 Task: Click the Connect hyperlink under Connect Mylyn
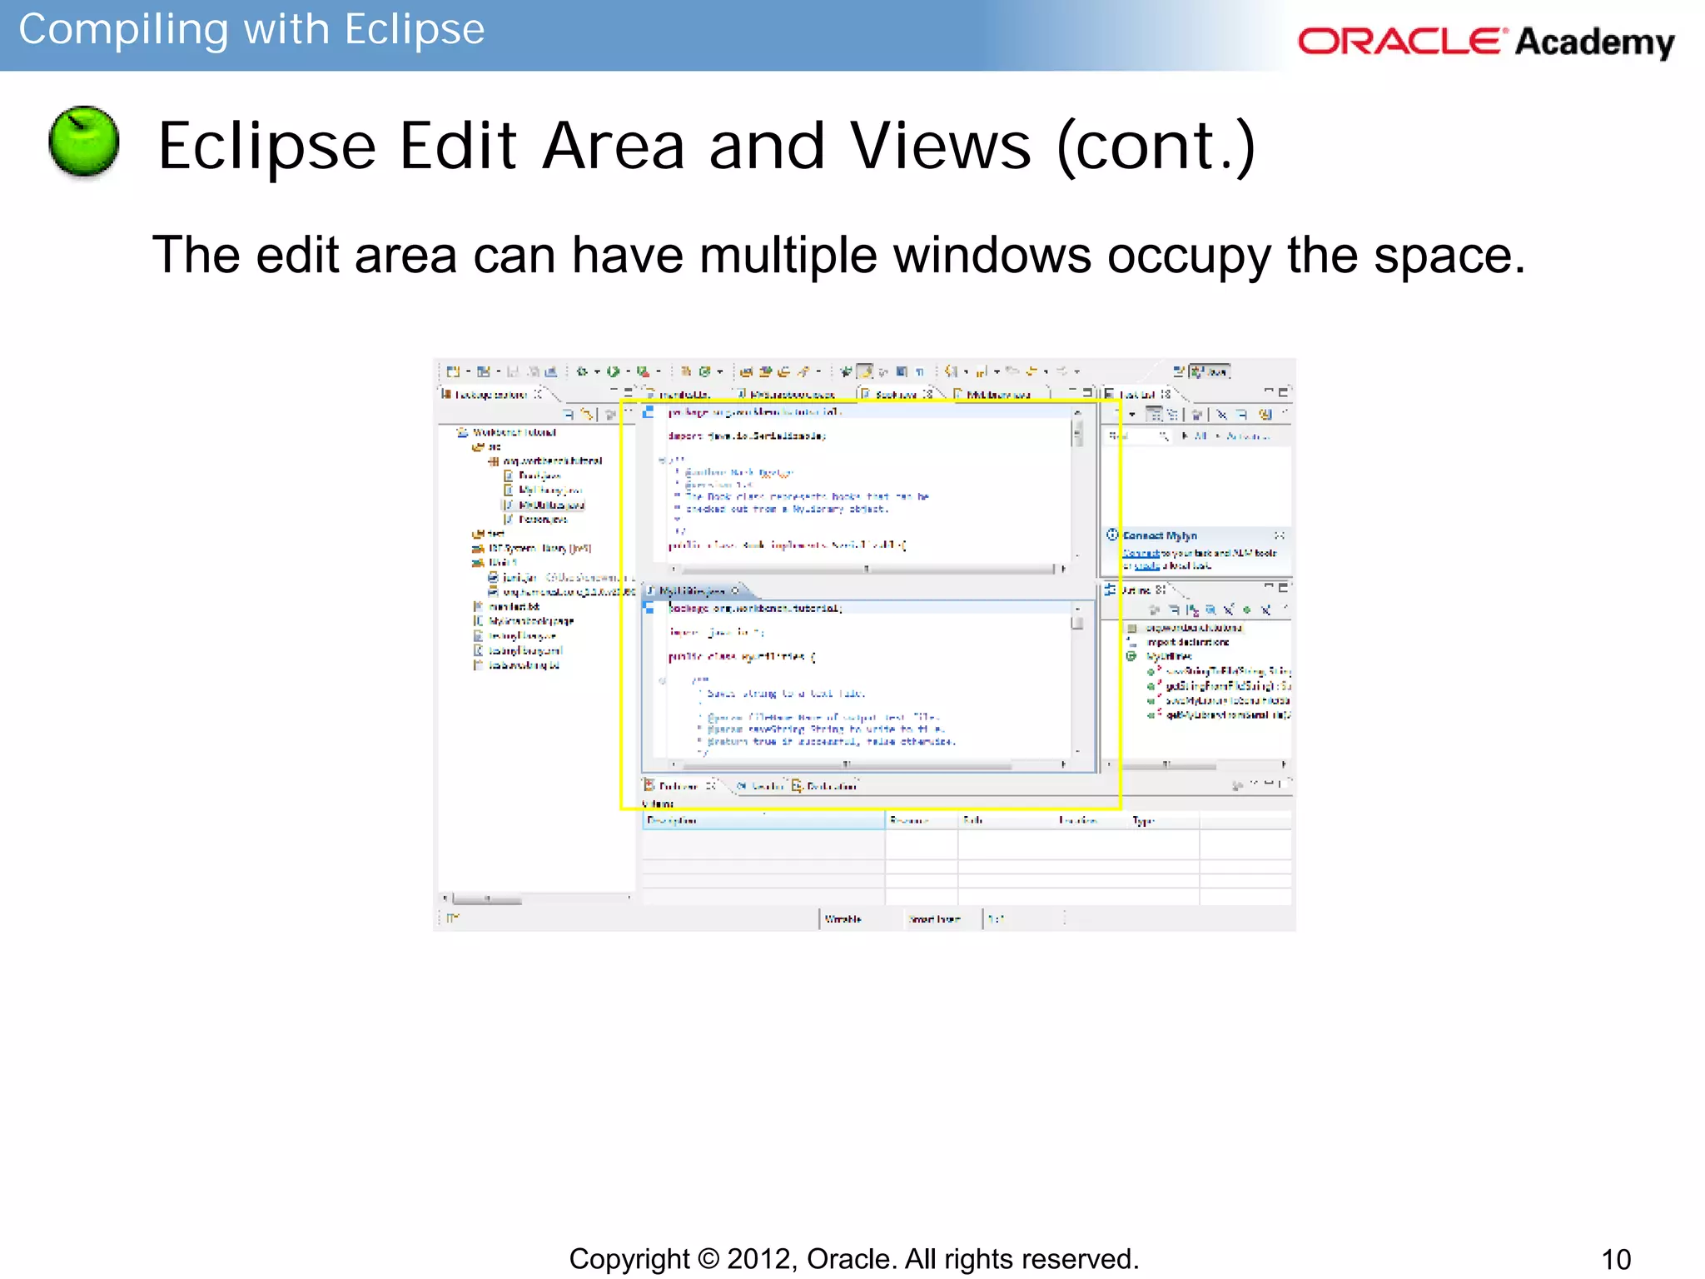click(x=1141, y=553)
